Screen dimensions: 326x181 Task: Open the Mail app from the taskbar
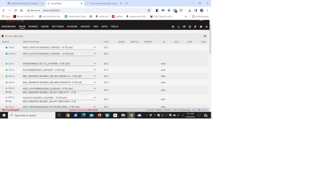pos(92,115)
